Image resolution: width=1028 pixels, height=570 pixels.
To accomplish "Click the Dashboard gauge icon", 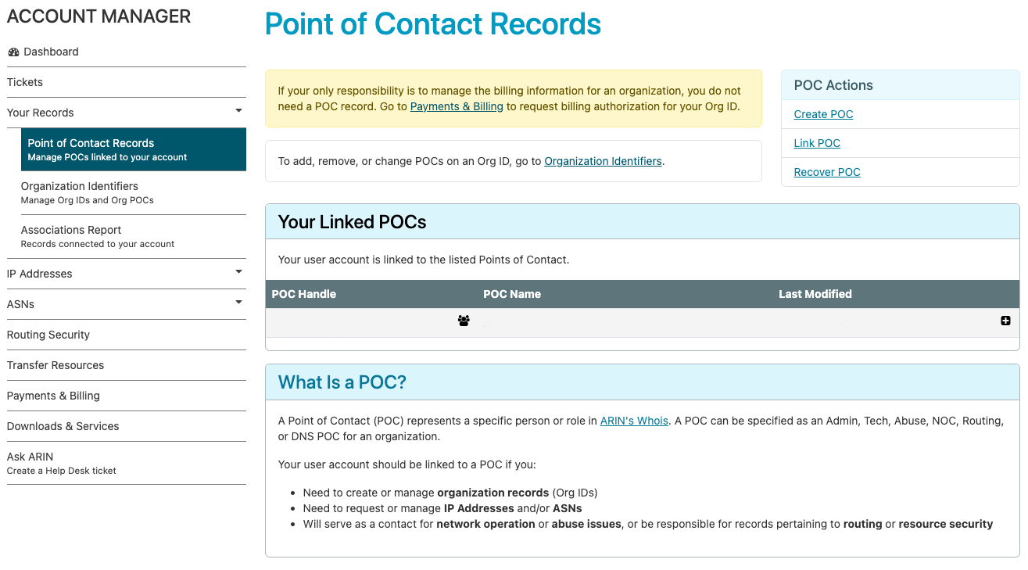I will tap(13, 52).
